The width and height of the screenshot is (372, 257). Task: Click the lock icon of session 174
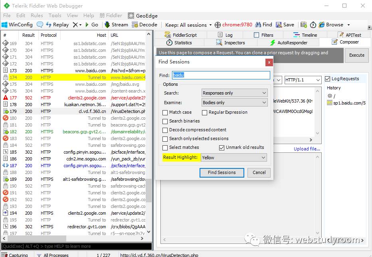click(x=6, y=77)
